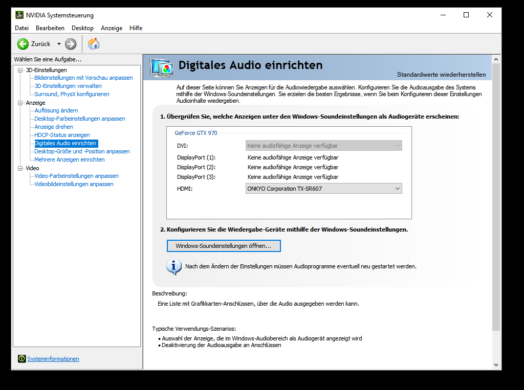Click the Beschreibung: label
Viewport: 524px width, 390px height.
(169, 293)
